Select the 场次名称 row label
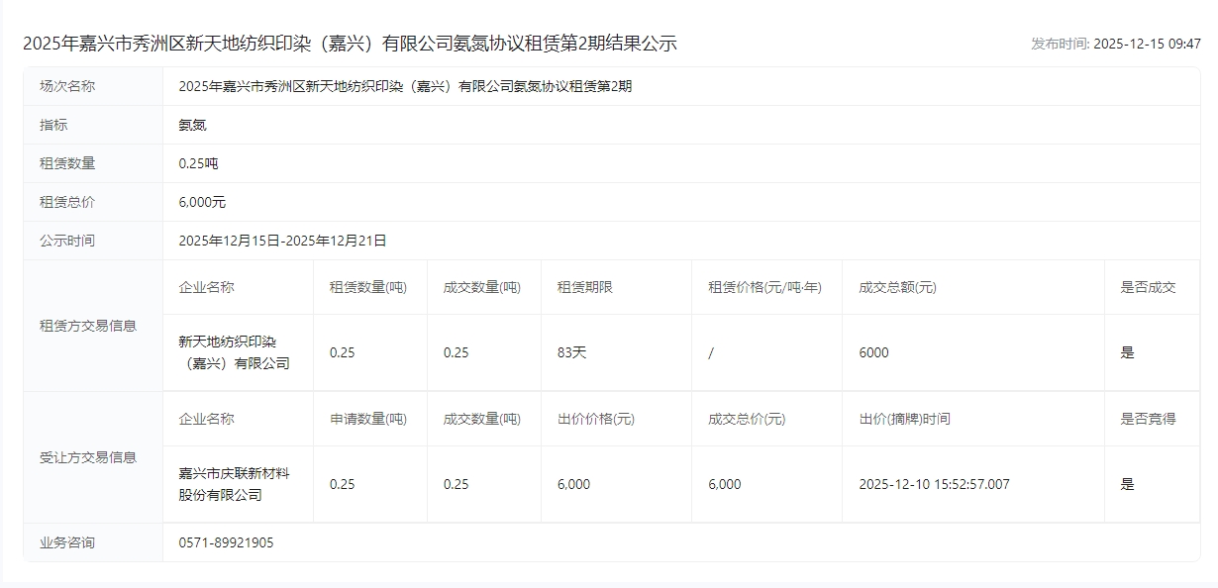Image resolution: width=1218 pixels, height=588 pixels. (67, 86)
